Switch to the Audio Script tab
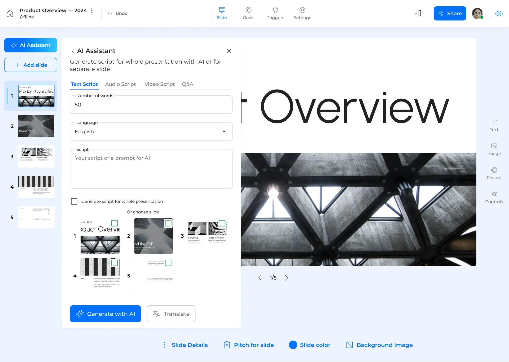 pos(120,84)
